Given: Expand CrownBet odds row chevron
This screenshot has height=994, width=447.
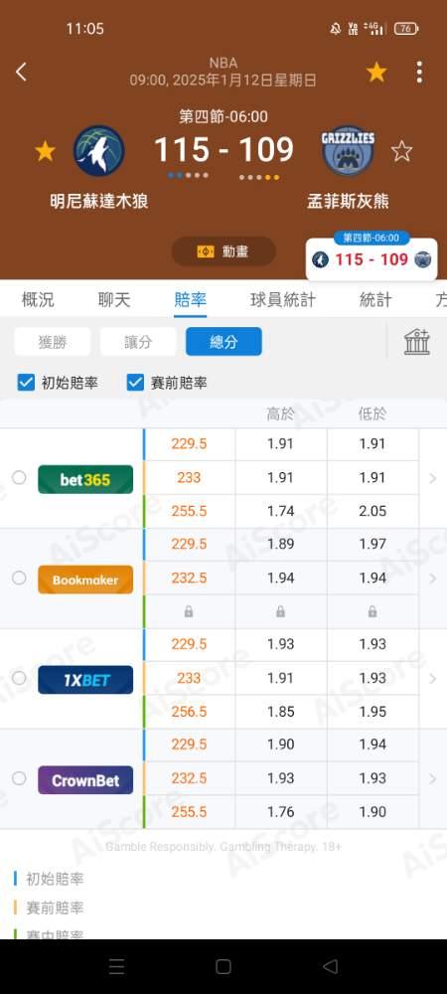Looking at the screenshot, I should click(433, 779).
